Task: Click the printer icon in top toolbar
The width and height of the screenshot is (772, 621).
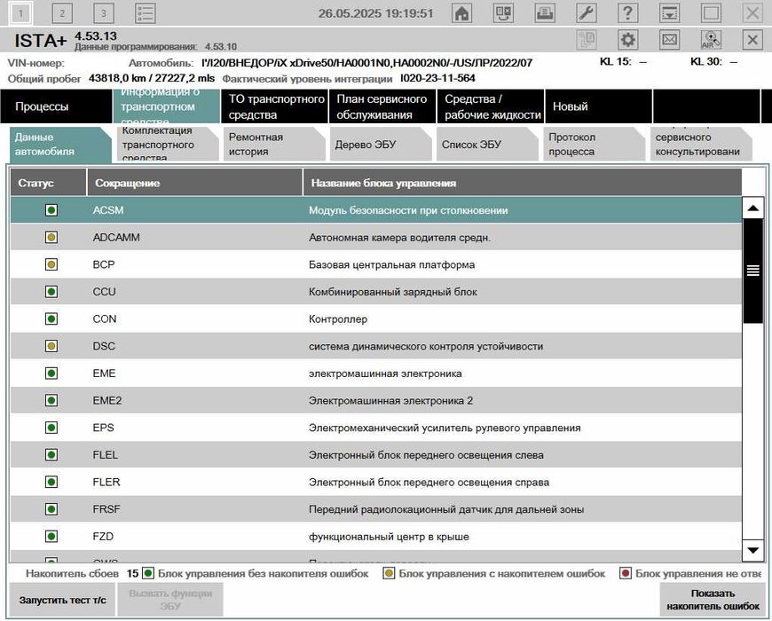Action: point(546,13)
